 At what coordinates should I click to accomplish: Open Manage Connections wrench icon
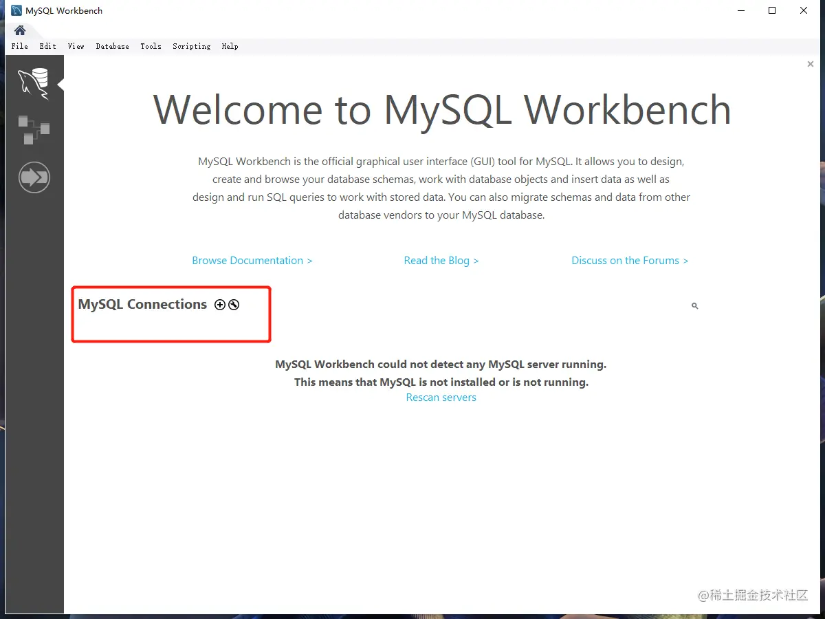(x=234, y=305)
